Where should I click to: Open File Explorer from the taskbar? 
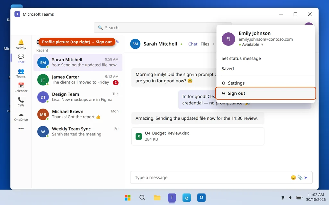coord(157,197)
